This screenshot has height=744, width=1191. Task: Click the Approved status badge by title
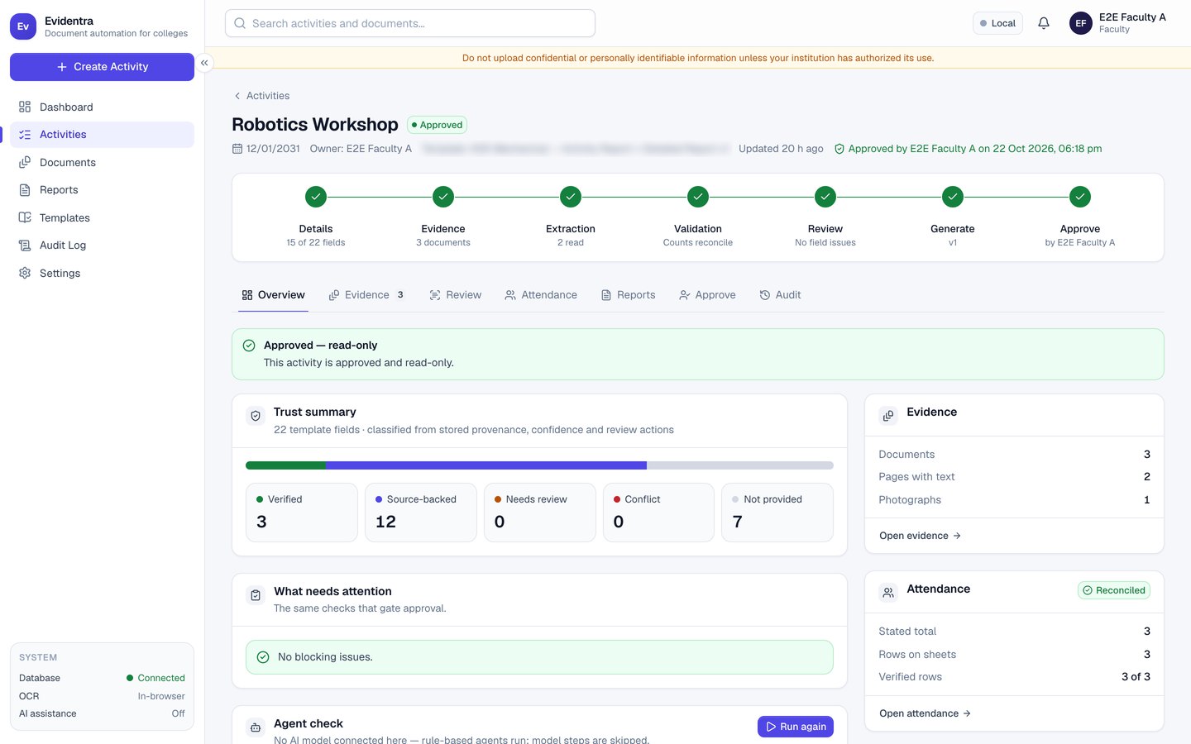(437, 125)
